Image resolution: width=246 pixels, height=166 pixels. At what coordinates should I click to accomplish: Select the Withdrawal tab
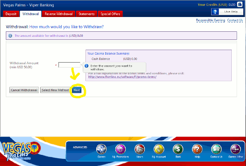point(30,14)
